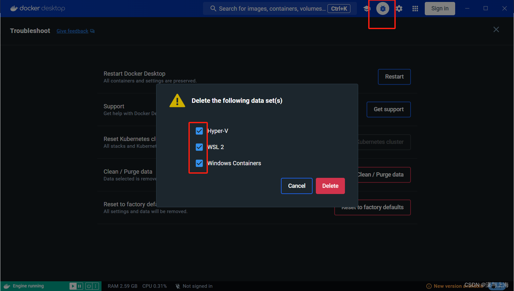Click the RAM 2.59 GB status text
This screenshot has height=291, width=514.
coord(123,286)
